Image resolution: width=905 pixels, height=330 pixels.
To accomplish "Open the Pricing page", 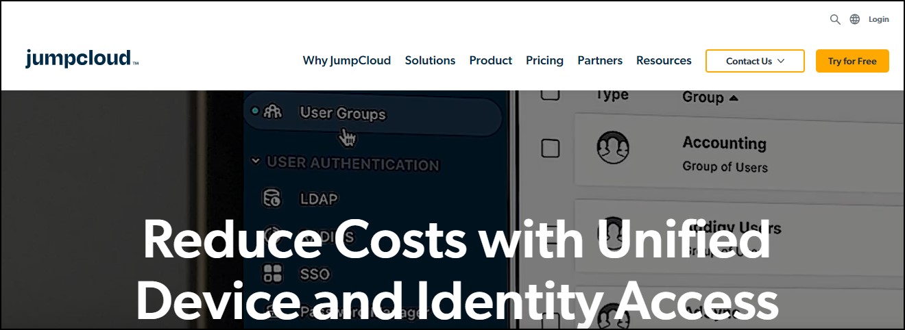I will click(544, 60).
